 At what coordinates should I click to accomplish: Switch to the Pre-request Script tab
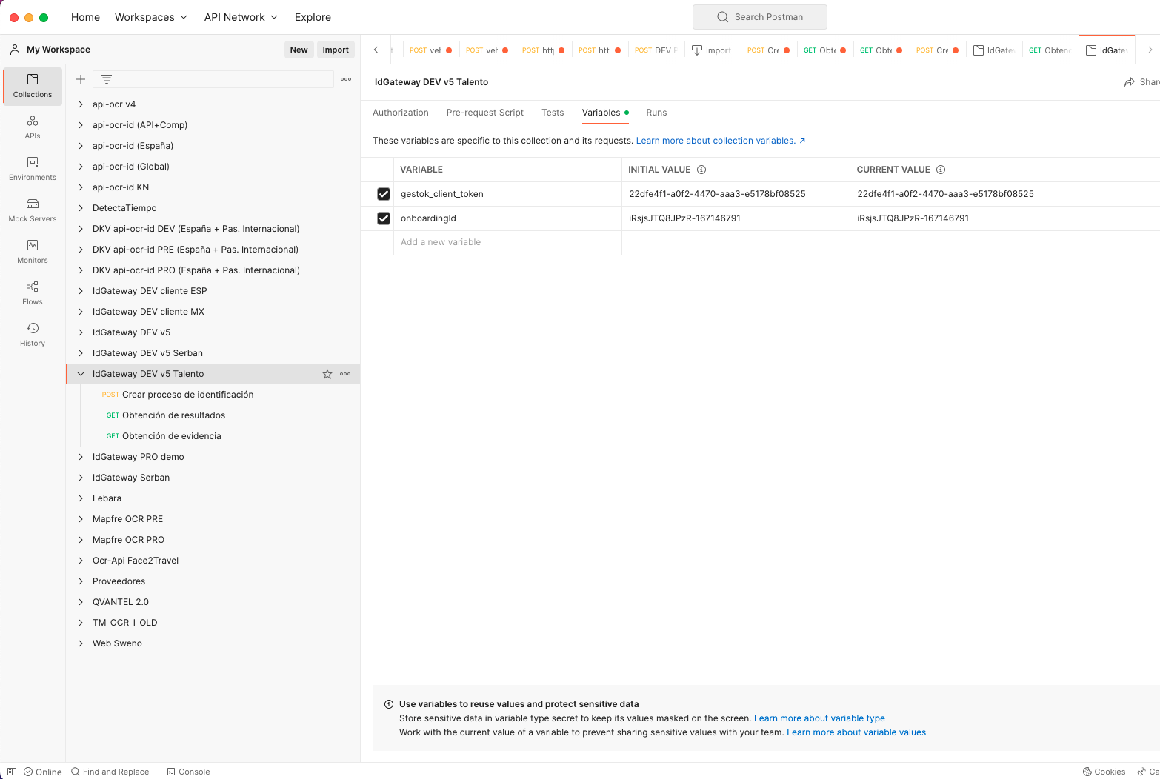484,113
